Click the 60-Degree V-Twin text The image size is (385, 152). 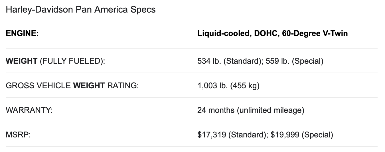315,33
